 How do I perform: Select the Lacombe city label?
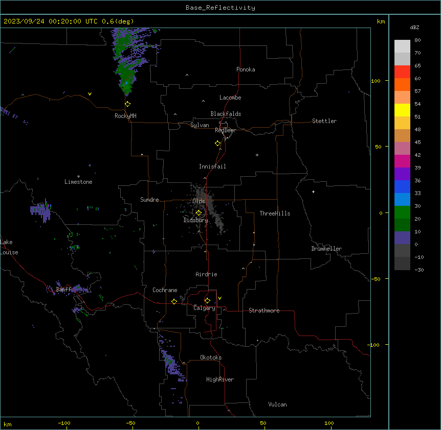click(x=230, y=98)
